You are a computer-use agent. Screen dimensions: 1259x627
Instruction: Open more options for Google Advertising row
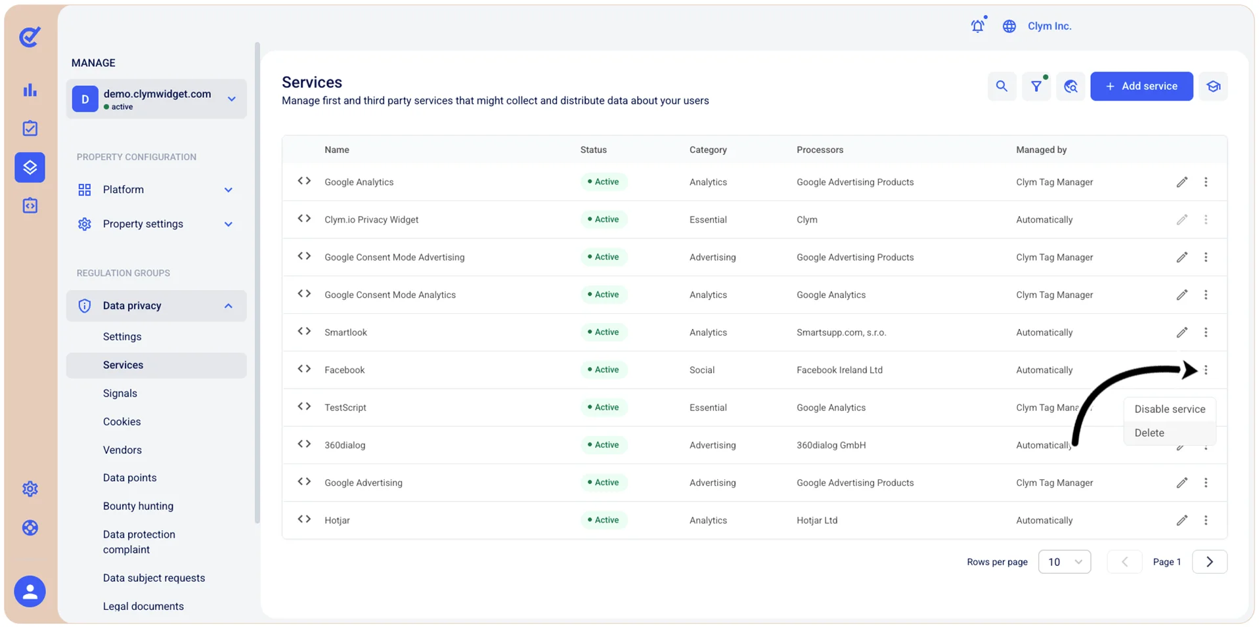click(x=1206, y=483)
